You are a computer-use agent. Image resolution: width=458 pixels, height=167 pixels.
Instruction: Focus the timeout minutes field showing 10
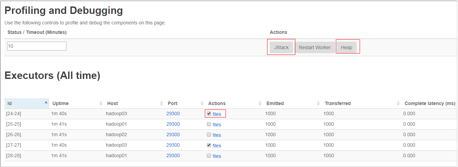37,46
